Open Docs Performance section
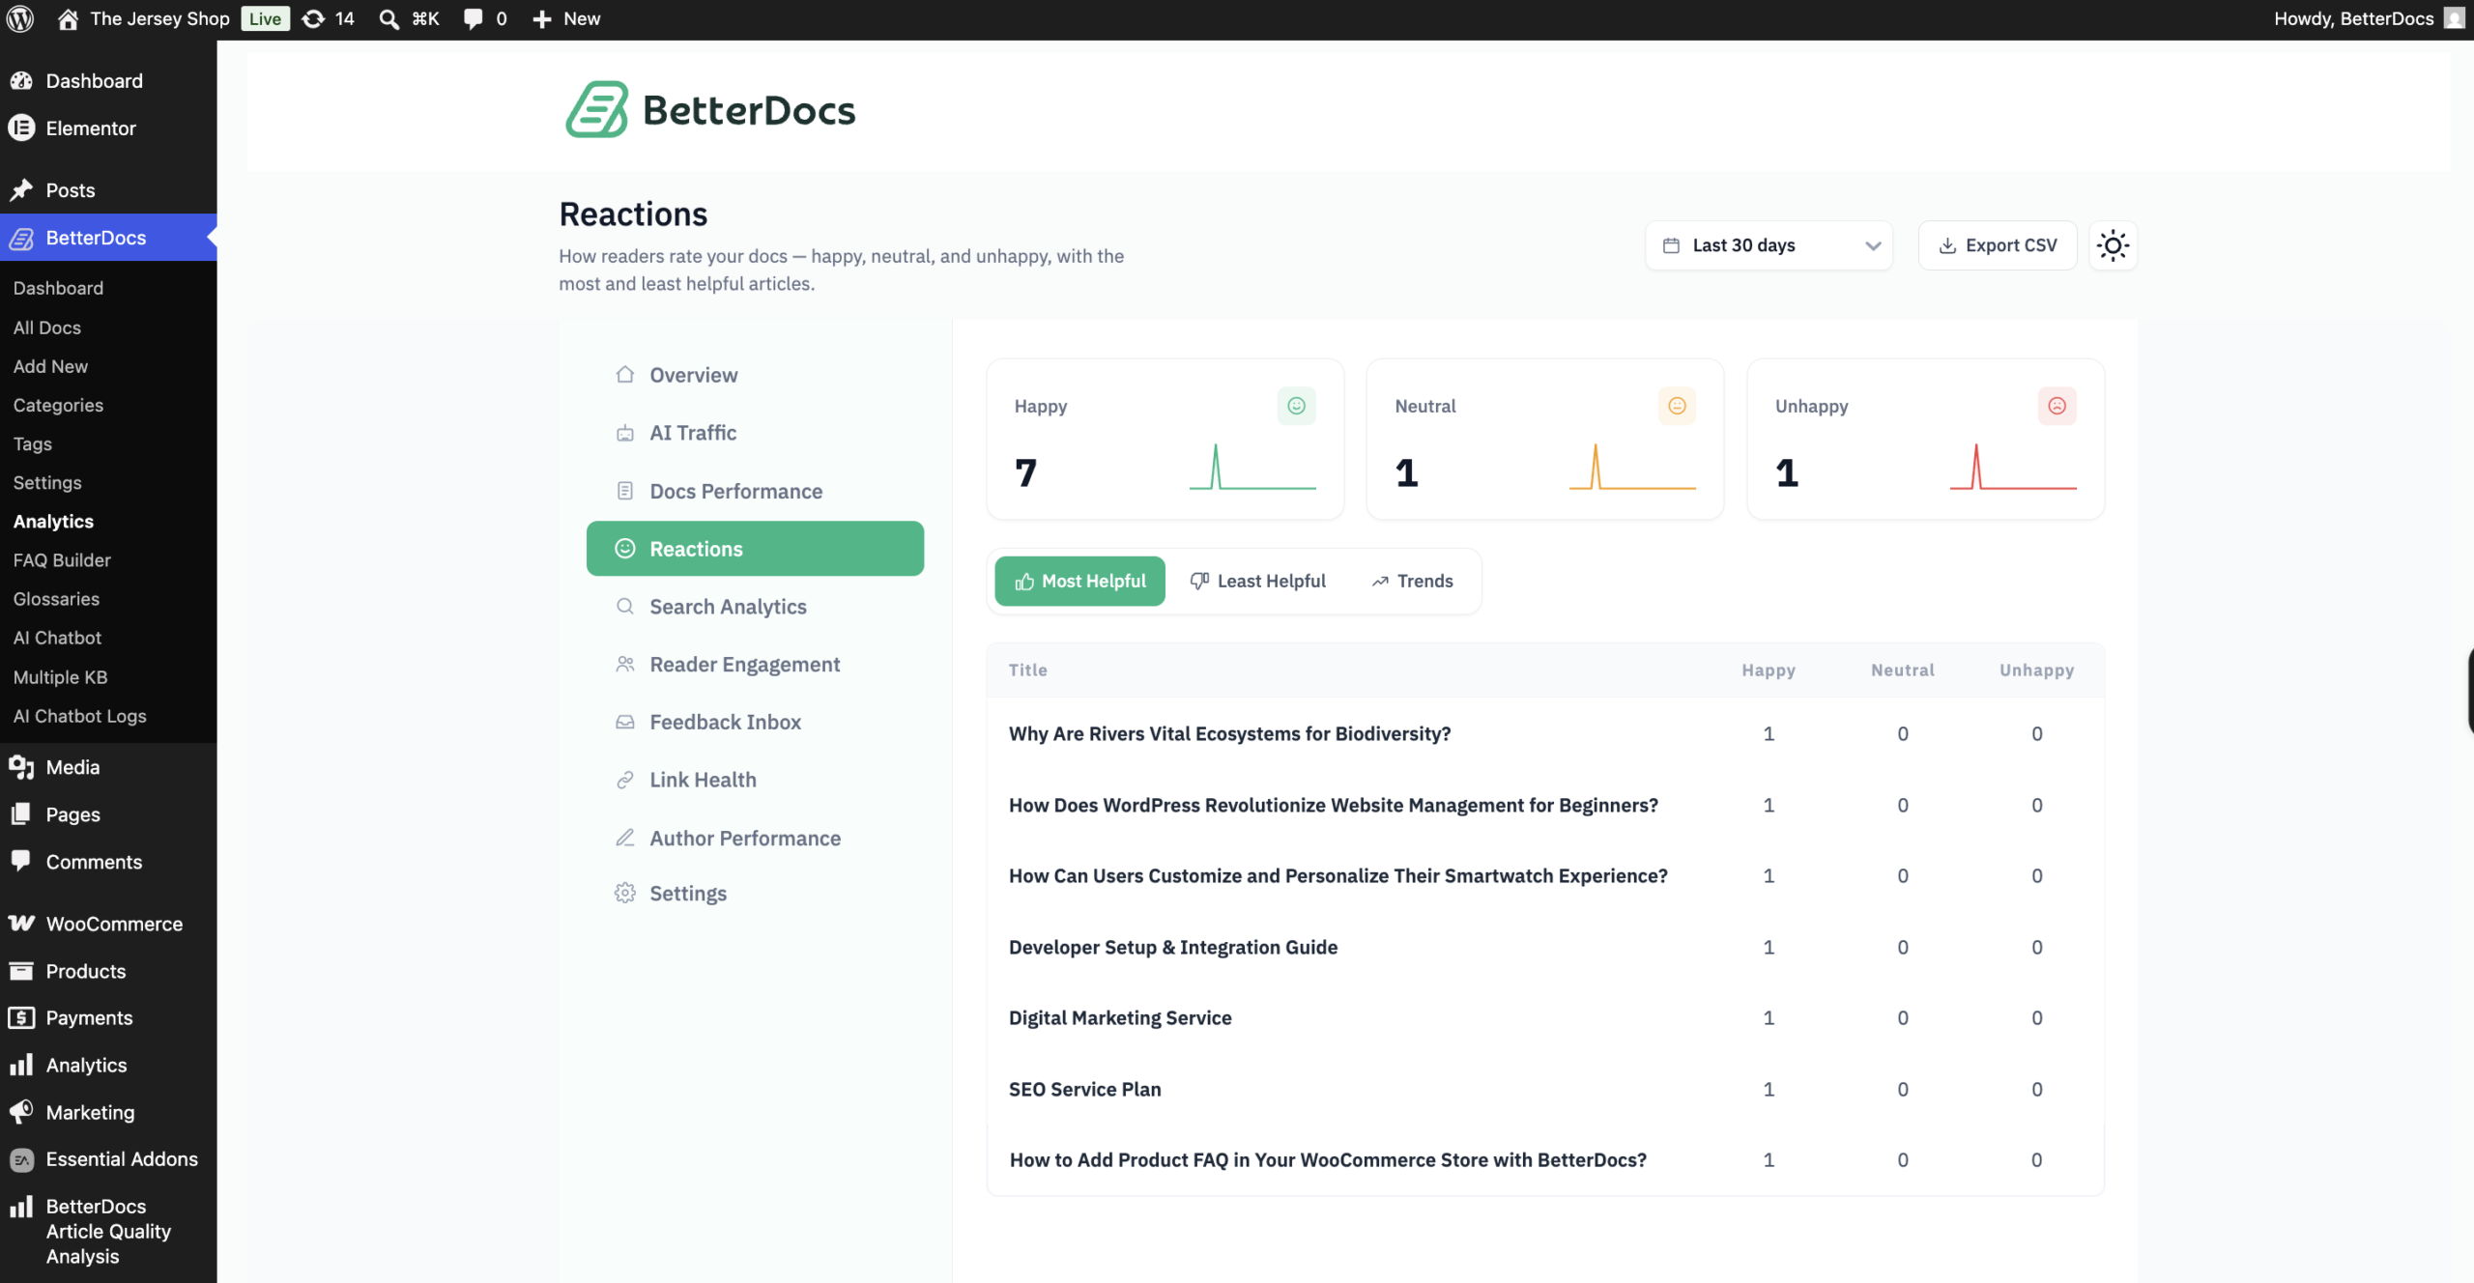Image resolution: width=2474 pixels, height=1283 pixels. tap(755, 491)
